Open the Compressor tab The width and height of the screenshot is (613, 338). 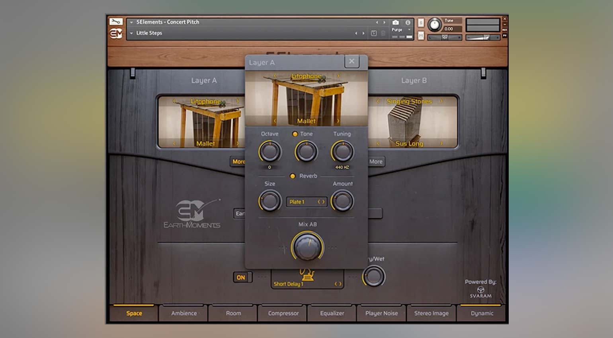click(x=283, y=313)
